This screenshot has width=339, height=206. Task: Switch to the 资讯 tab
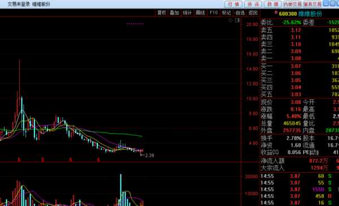click(x=253, y=4)
